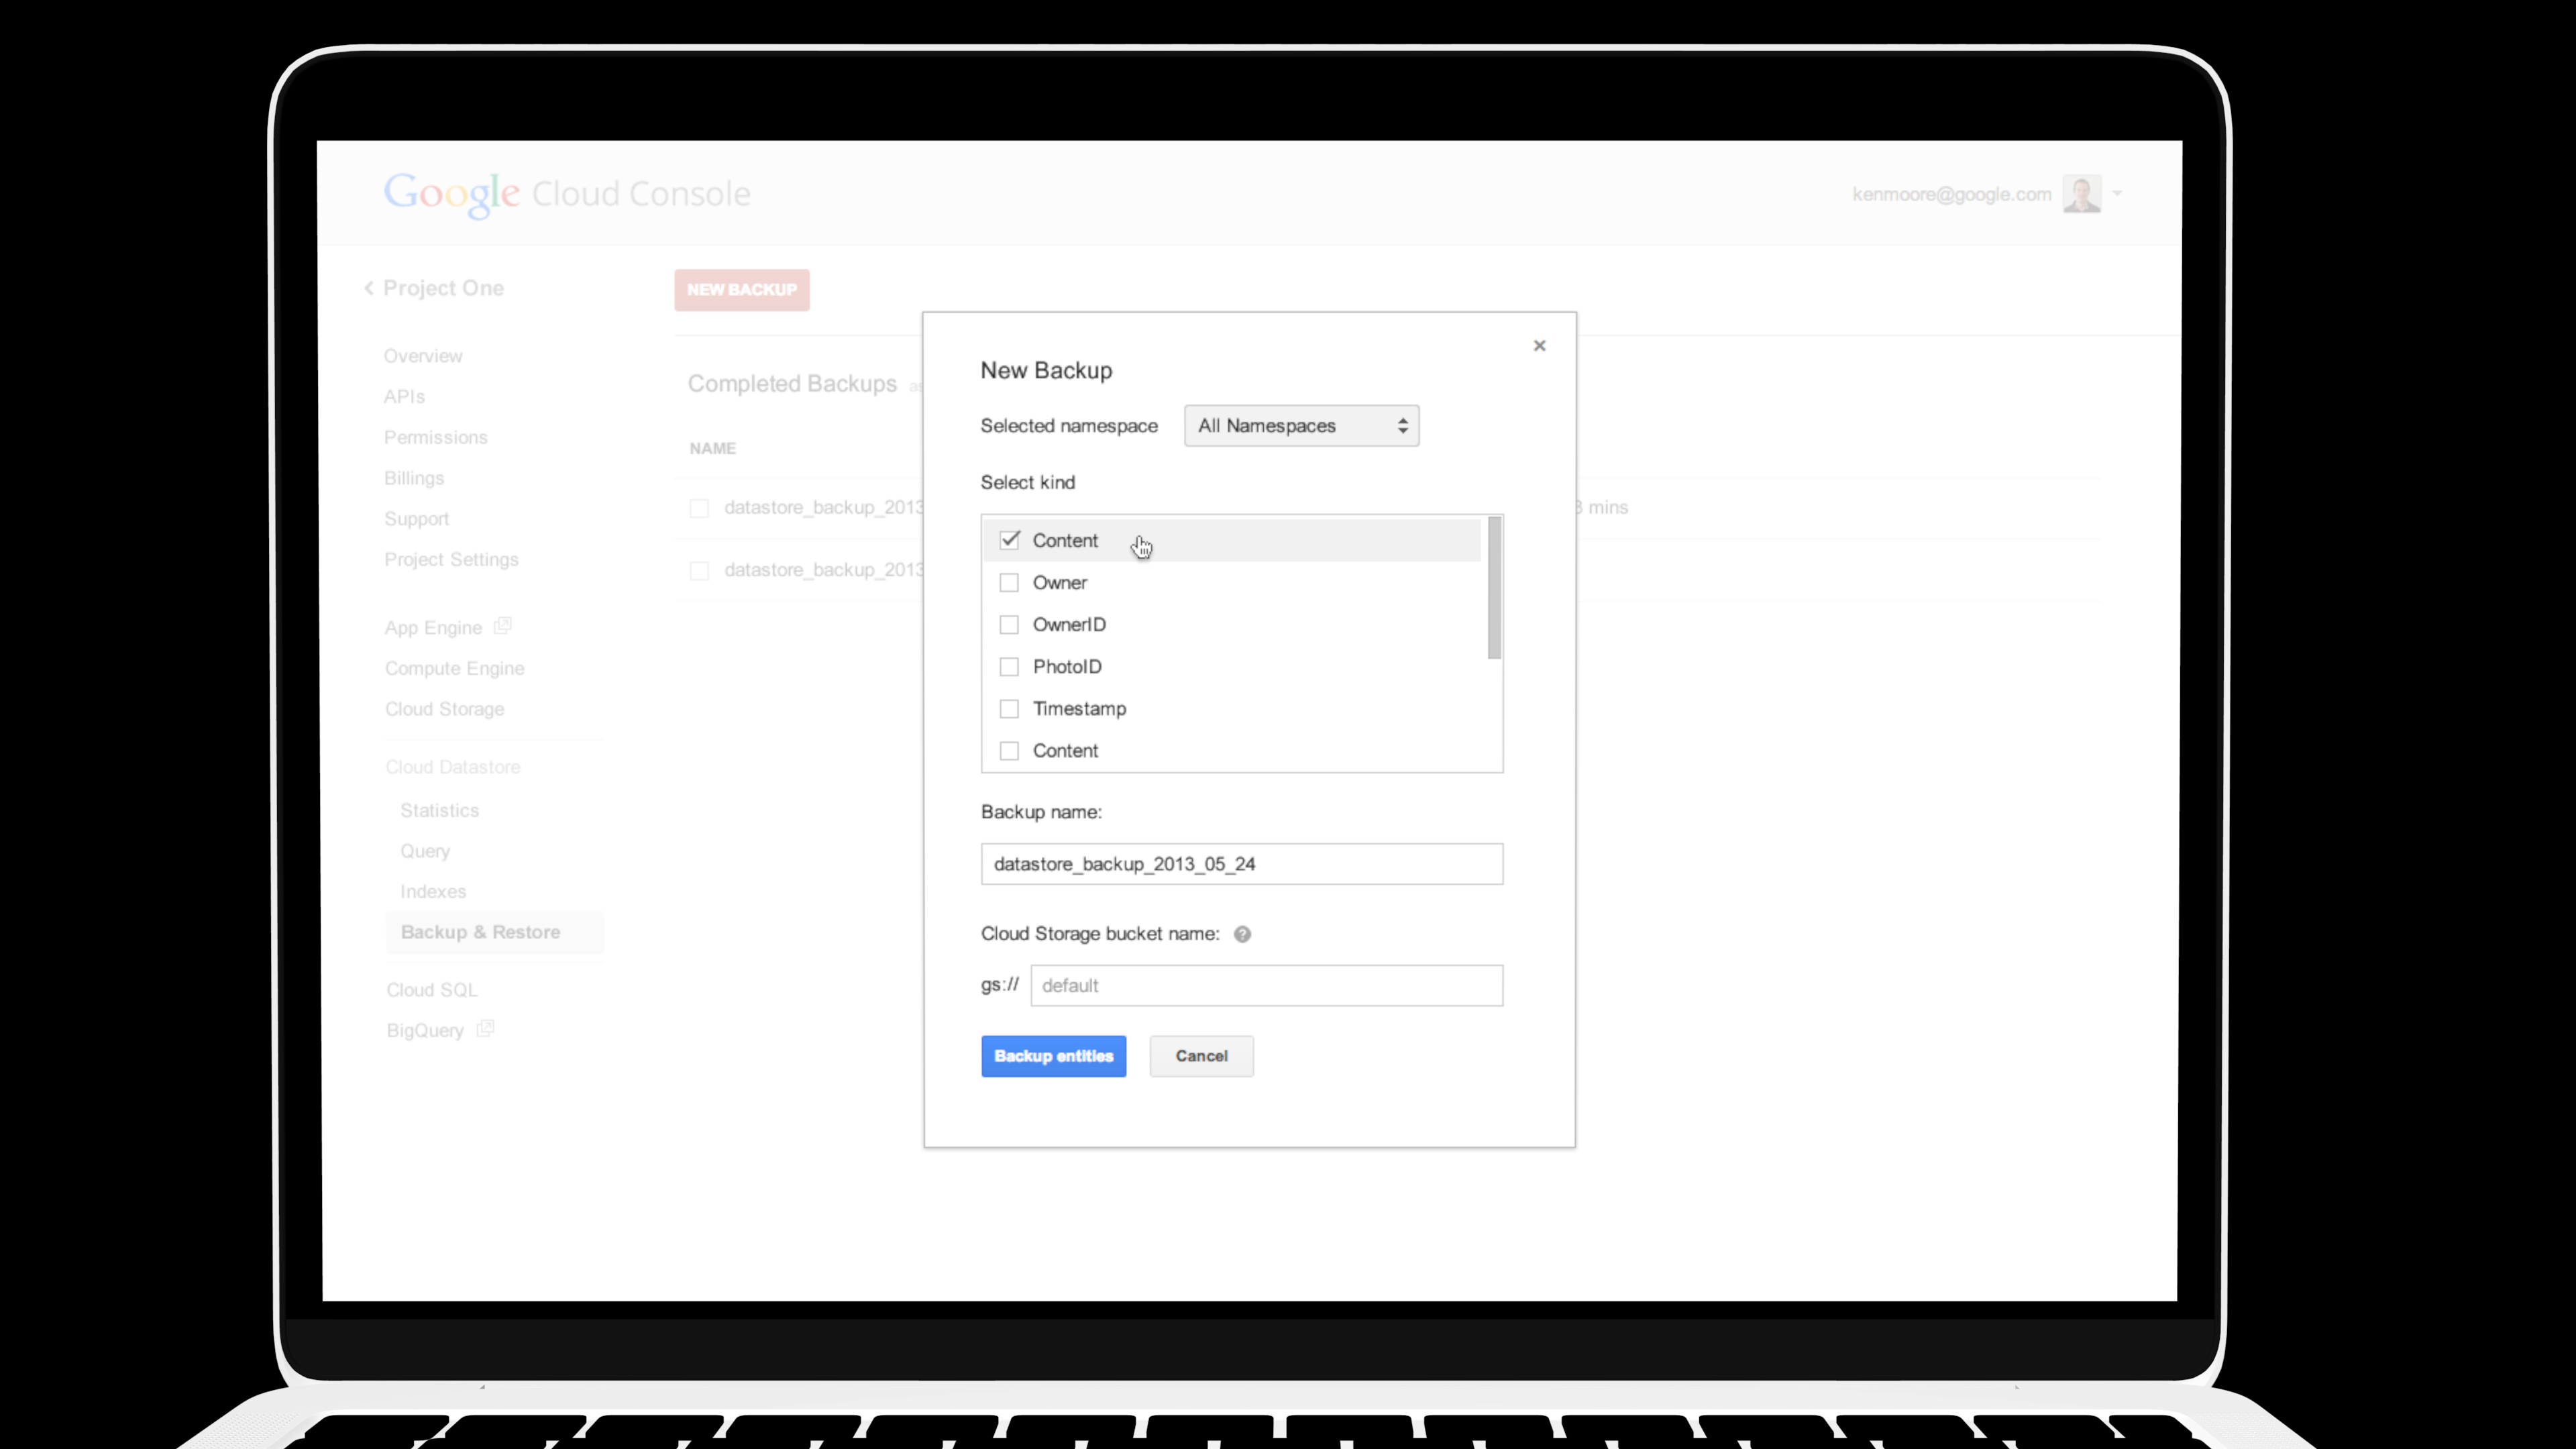Select the Overview menu item
This screenshot has width=2576, height=1449.
coord(421,356)
